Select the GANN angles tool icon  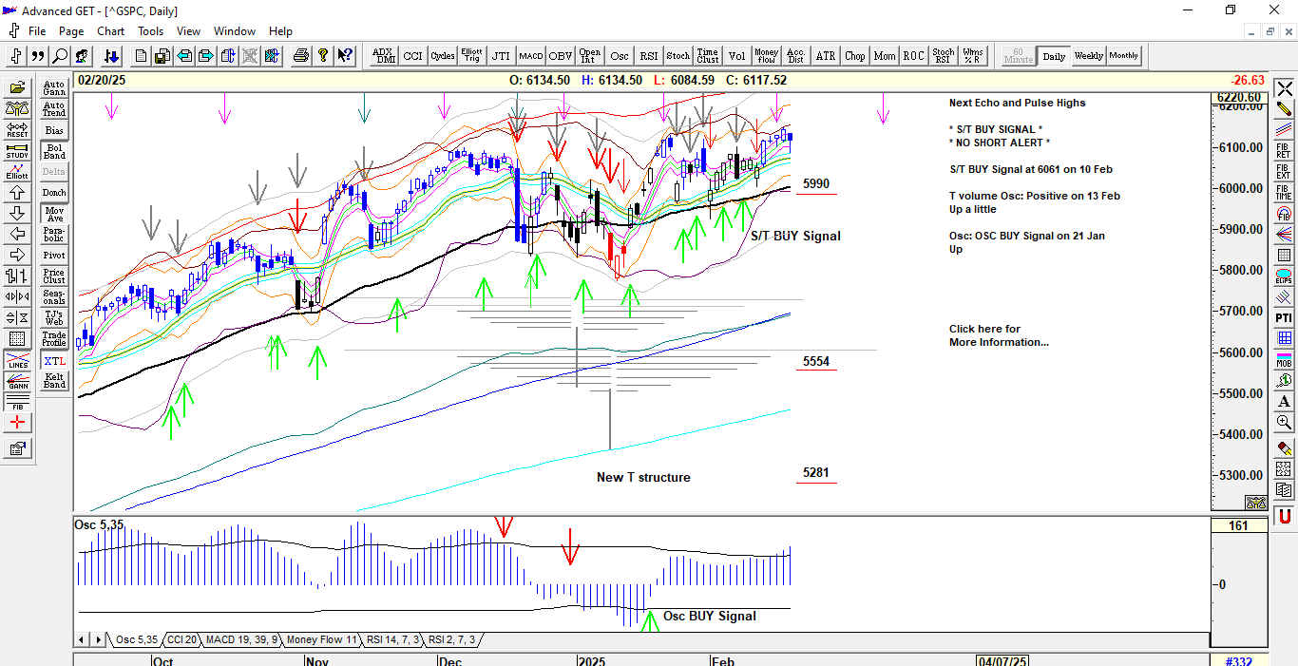[17, 381]
